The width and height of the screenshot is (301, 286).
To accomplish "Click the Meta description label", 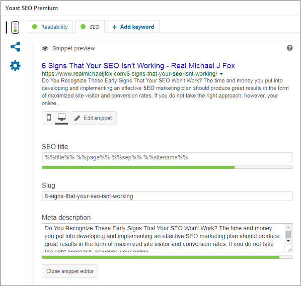I will [x=66, y=218].
